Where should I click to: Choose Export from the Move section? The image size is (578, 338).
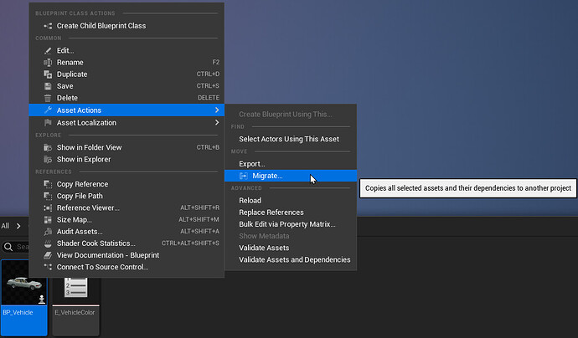point(251,164)
